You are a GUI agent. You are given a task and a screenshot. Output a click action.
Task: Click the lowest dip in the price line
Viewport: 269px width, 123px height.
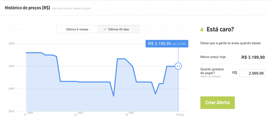click(113, 96)
